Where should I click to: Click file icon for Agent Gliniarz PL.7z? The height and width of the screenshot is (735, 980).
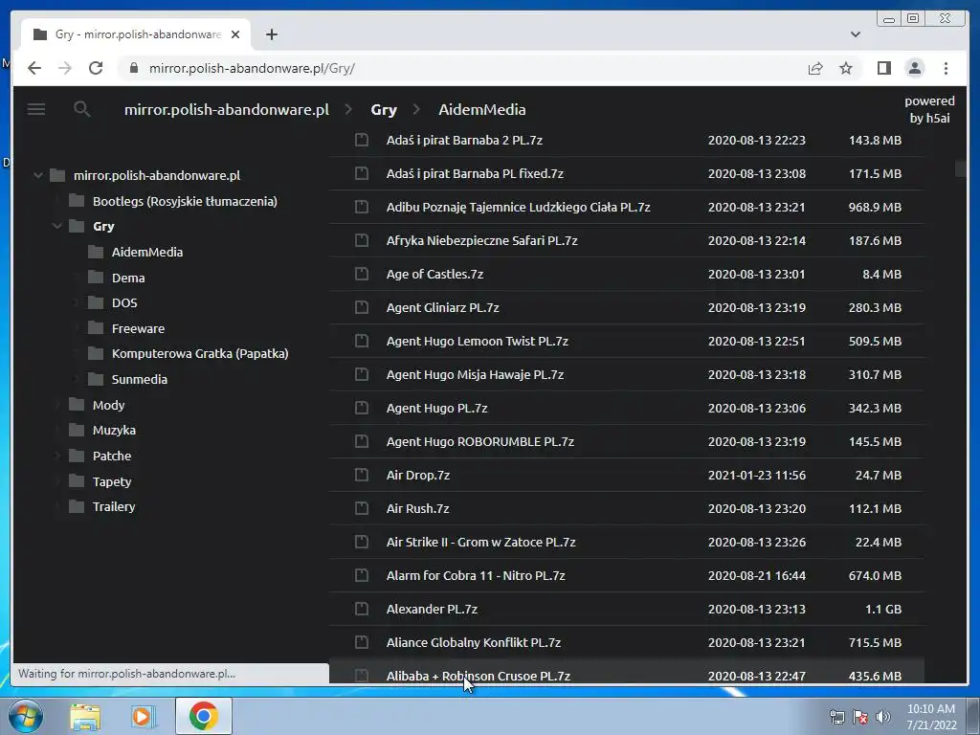[361, 307]
